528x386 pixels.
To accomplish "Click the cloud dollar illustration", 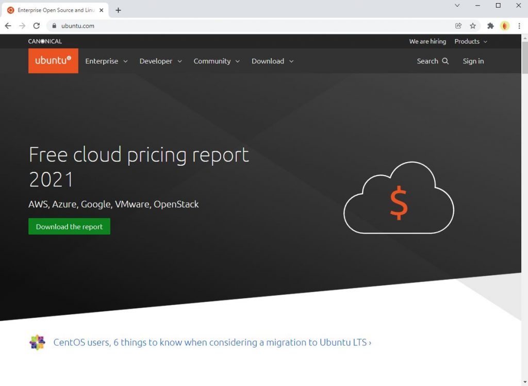I will coord(399,198).
